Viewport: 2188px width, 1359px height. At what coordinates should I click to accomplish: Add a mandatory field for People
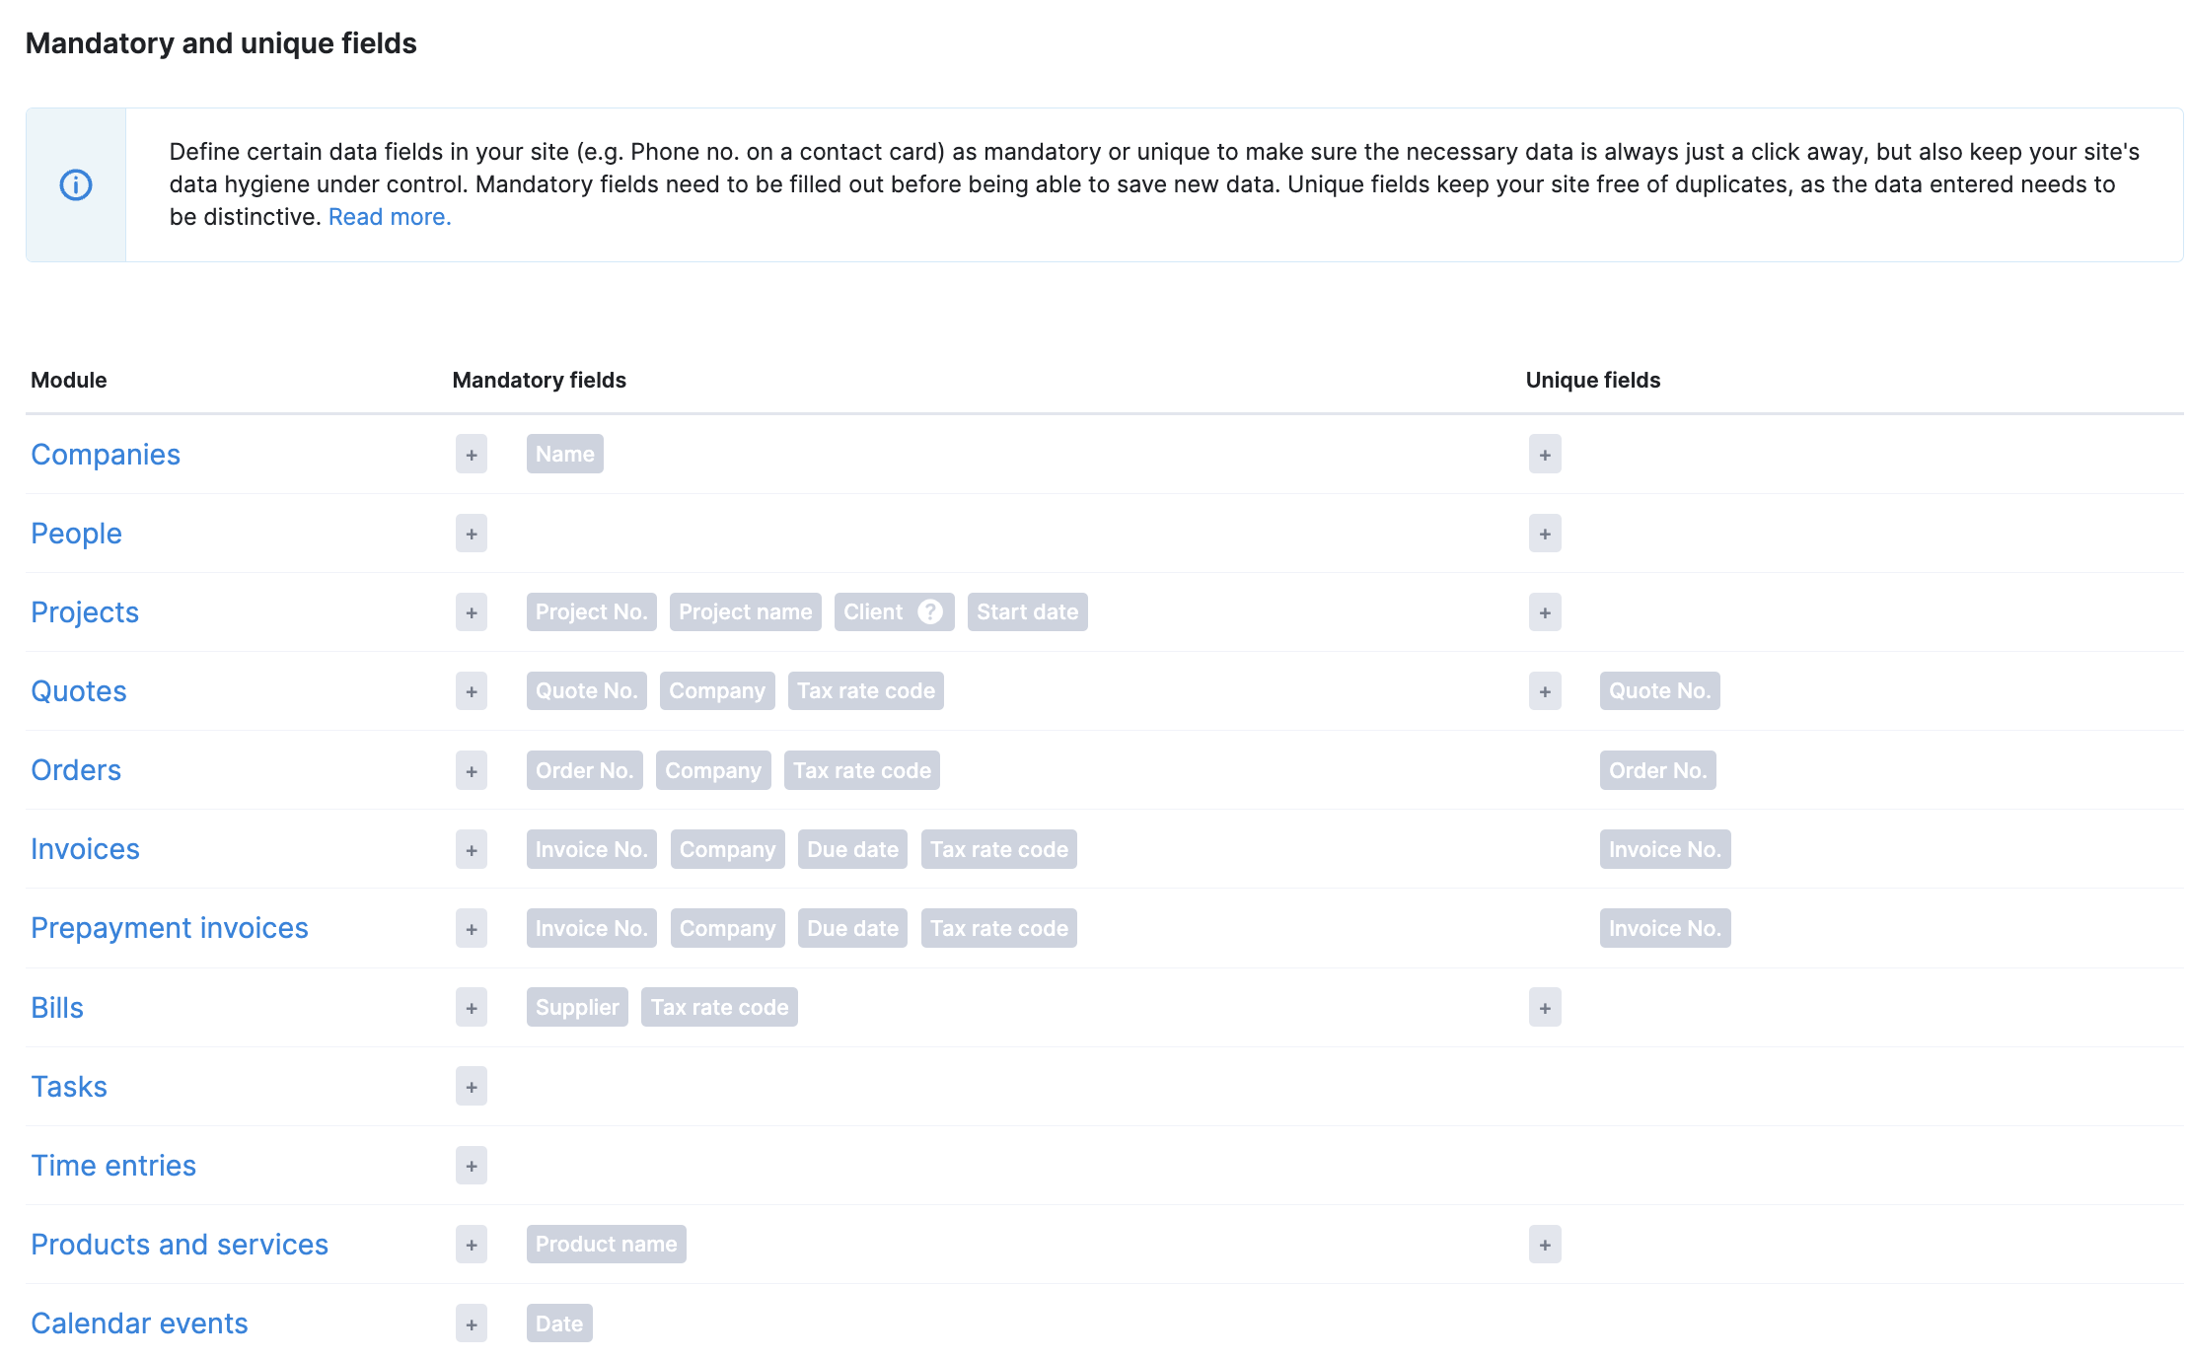tap(472, 534)
